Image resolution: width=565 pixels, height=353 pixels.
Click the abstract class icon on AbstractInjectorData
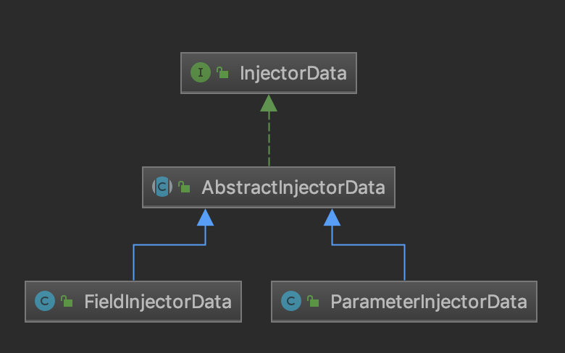(162, 187)
